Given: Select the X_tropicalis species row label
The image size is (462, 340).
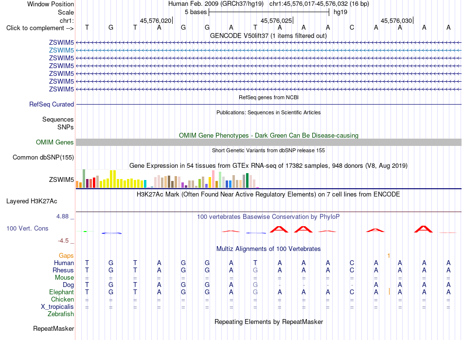Looking at the screenshot, I should click(57, 307).
